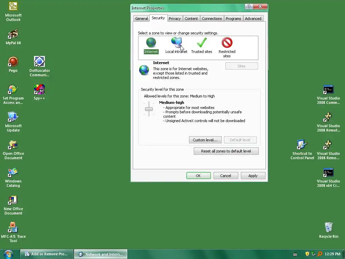Click the Open Office Document icon
Image resolution: width=345 pixels, height=259 pixels.
tap(13, 150)
